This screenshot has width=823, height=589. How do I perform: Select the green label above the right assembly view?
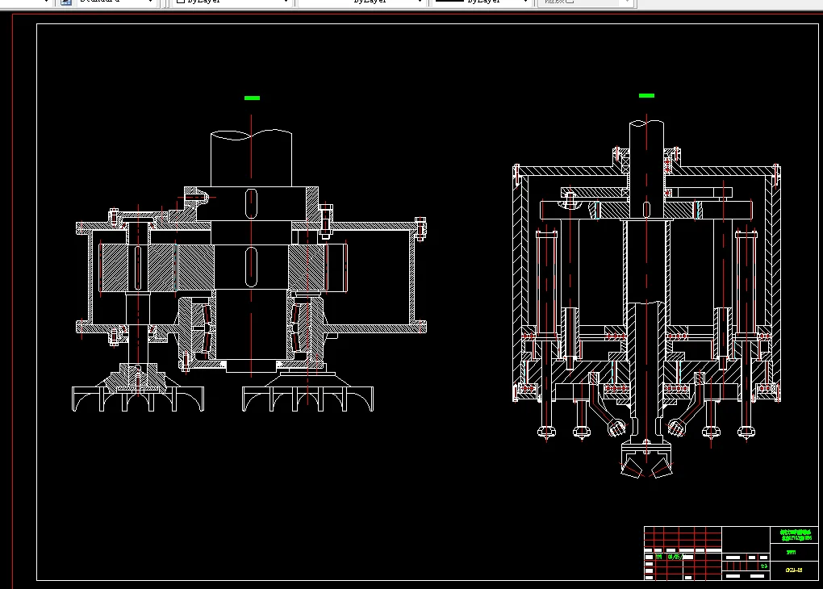coord(646,95)
